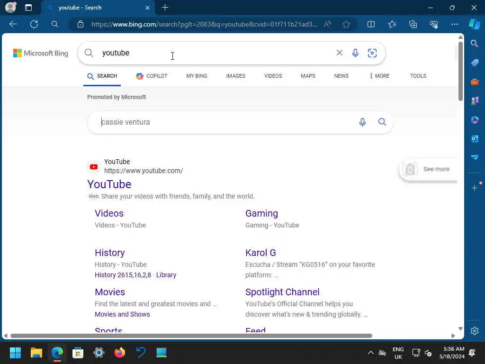Open a new tab with plus button

(x=165, y=8)
